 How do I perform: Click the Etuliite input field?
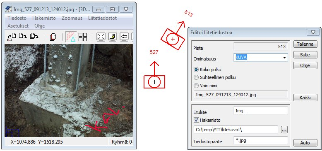(261, 111)
